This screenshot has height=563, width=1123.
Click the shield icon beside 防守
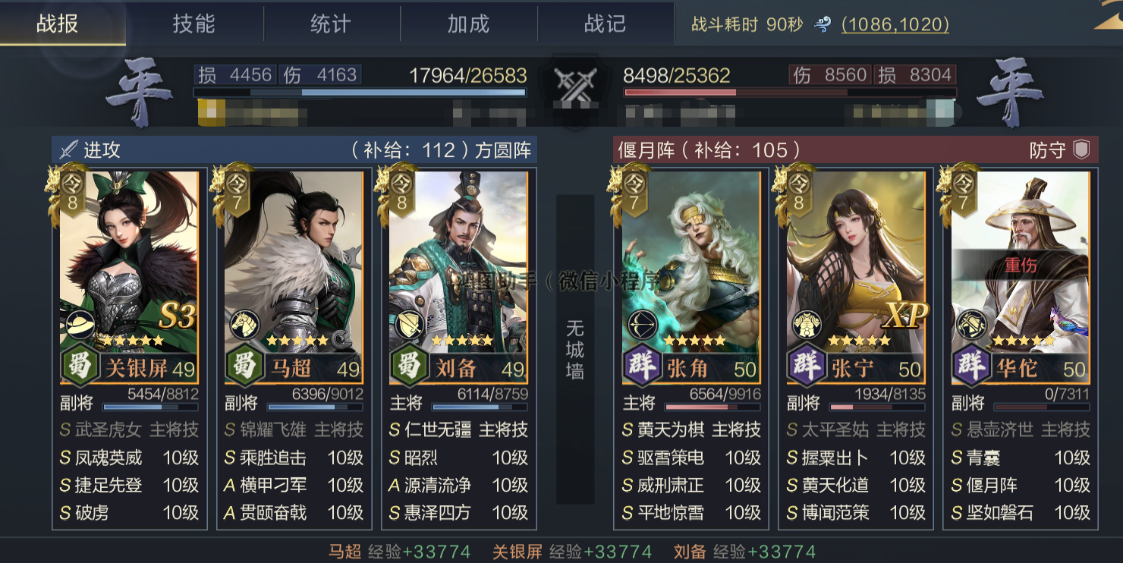point(1081,150)
